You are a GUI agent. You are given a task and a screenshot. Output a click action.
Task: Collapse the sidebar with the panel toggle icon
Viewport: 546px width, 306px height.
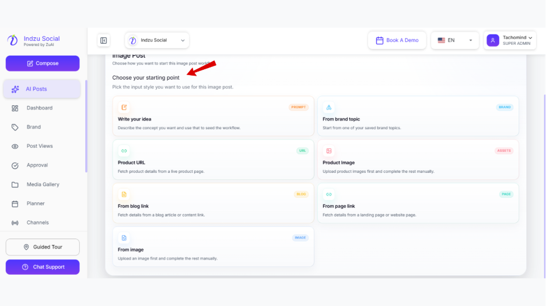point(103,40)
